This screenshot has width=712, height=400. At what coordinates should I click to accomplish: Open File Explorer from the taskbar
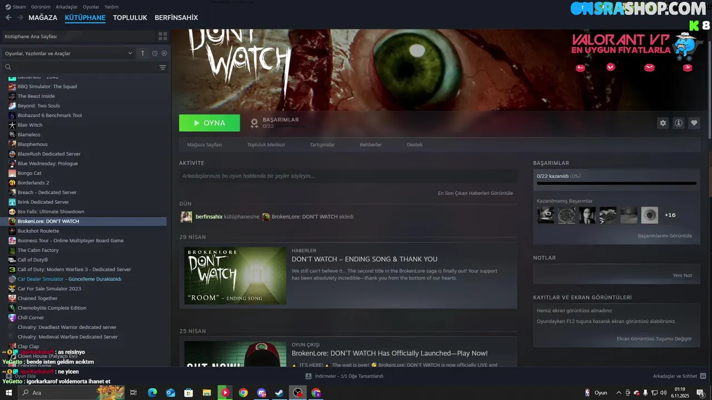206,393
